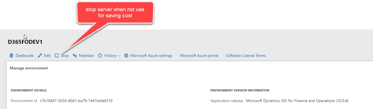Click the Application release version text
The height and width of the screenshot is (109, 373).
297,101
